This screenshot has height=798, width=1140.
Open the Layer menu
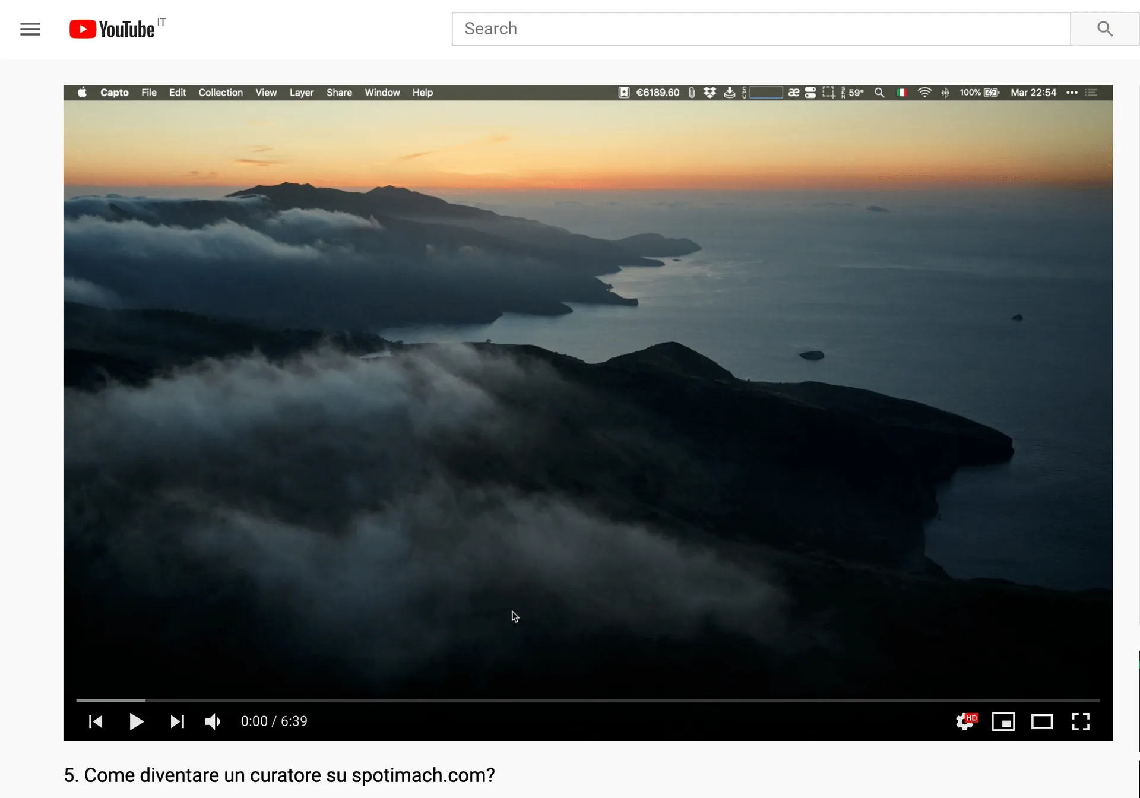(302, 93)
